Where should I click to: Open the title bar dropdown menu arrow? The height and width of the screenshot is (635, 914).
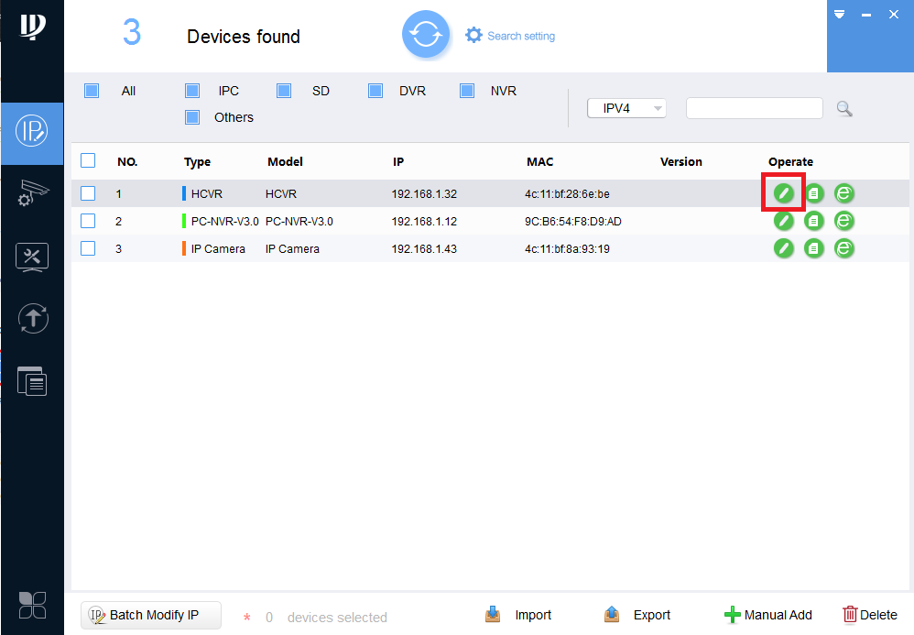coord(840,15)
